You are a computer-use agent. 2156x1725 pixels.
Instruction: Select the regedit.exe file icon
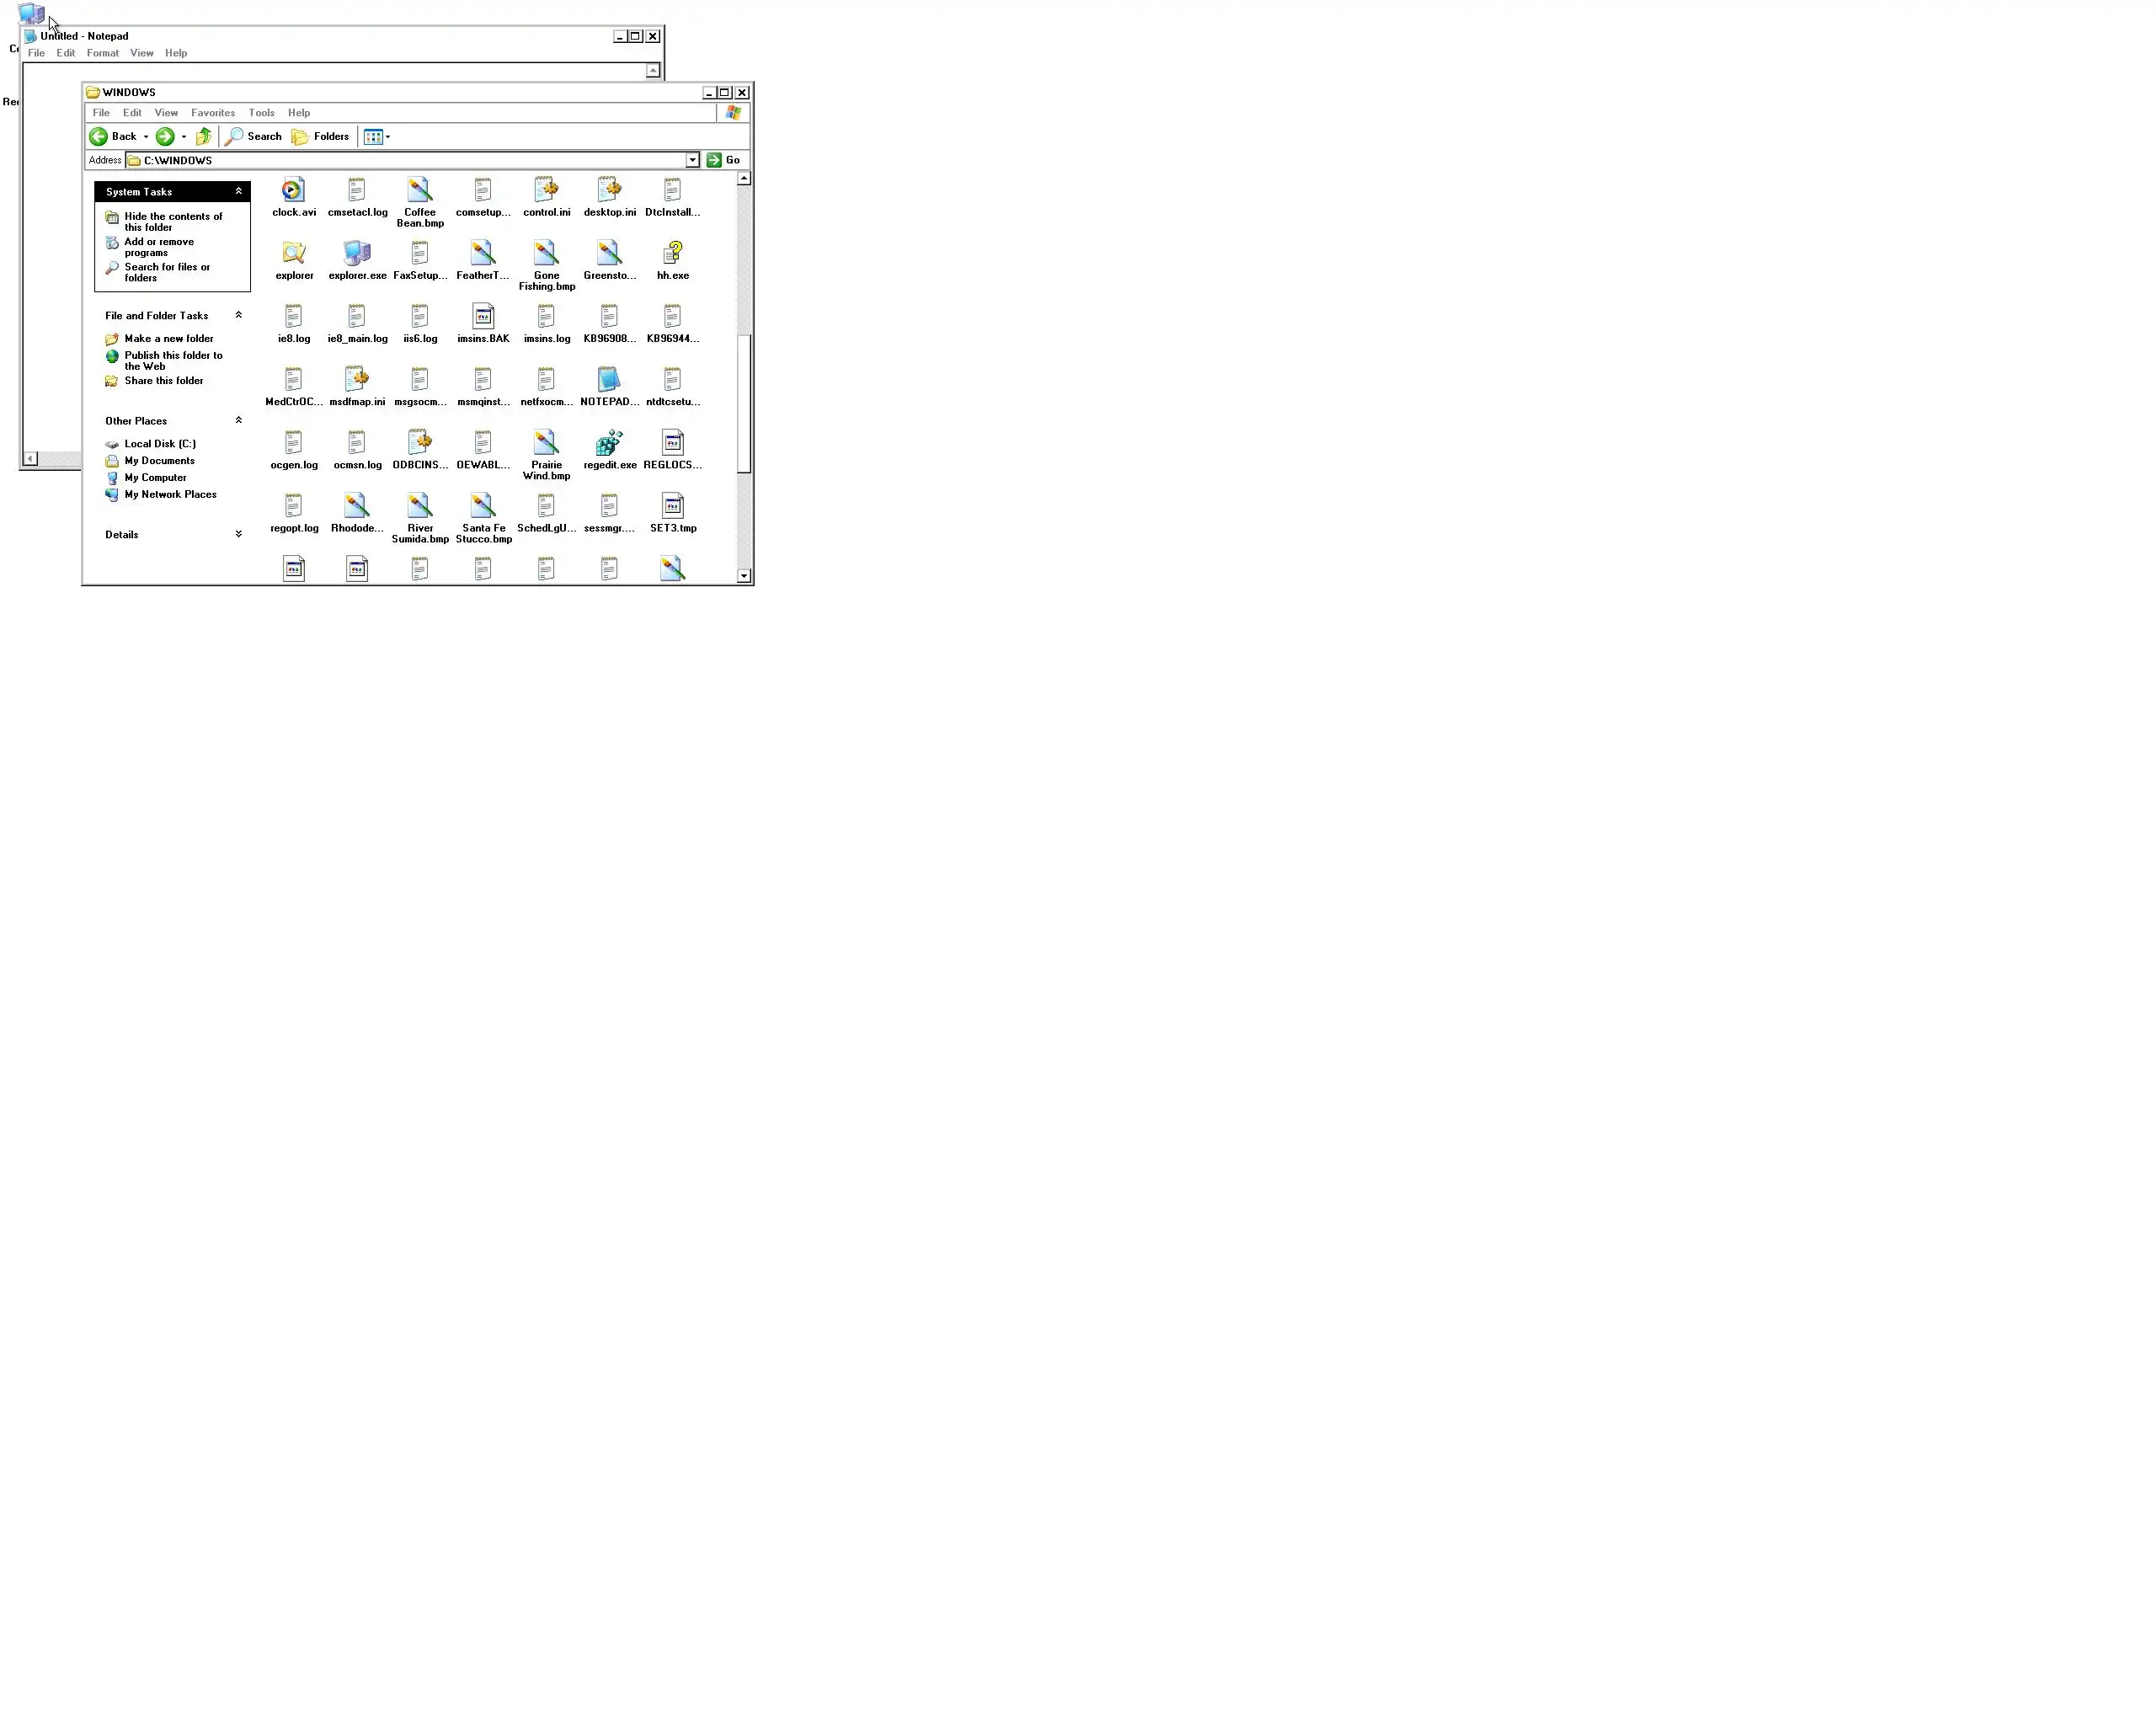pyautogui.click(x=609, y=443)
